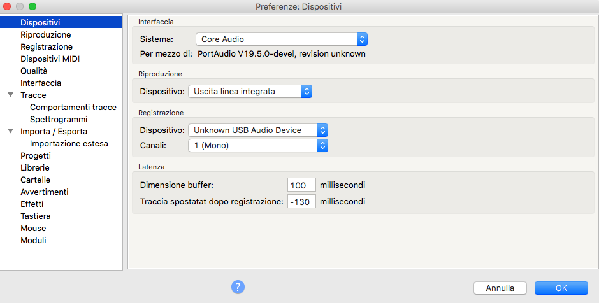Image resolution: width=599 pixels, height=303 pixels.
Task: Click the Annulla button
Action: [x=500, y=288]
